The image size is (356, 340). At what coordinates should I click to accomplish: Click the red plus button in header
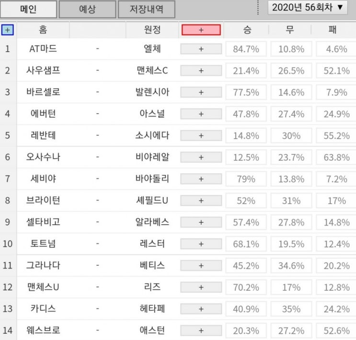point(201,30)
